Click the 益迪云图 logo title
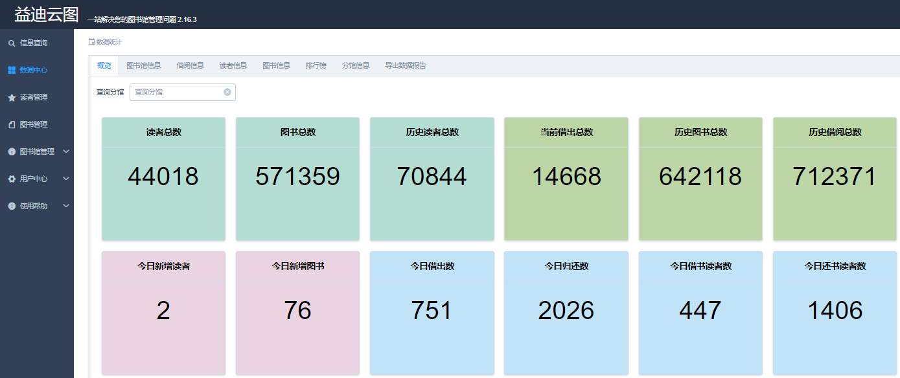This screenshot has height=378, width=900. coord(46,15)
